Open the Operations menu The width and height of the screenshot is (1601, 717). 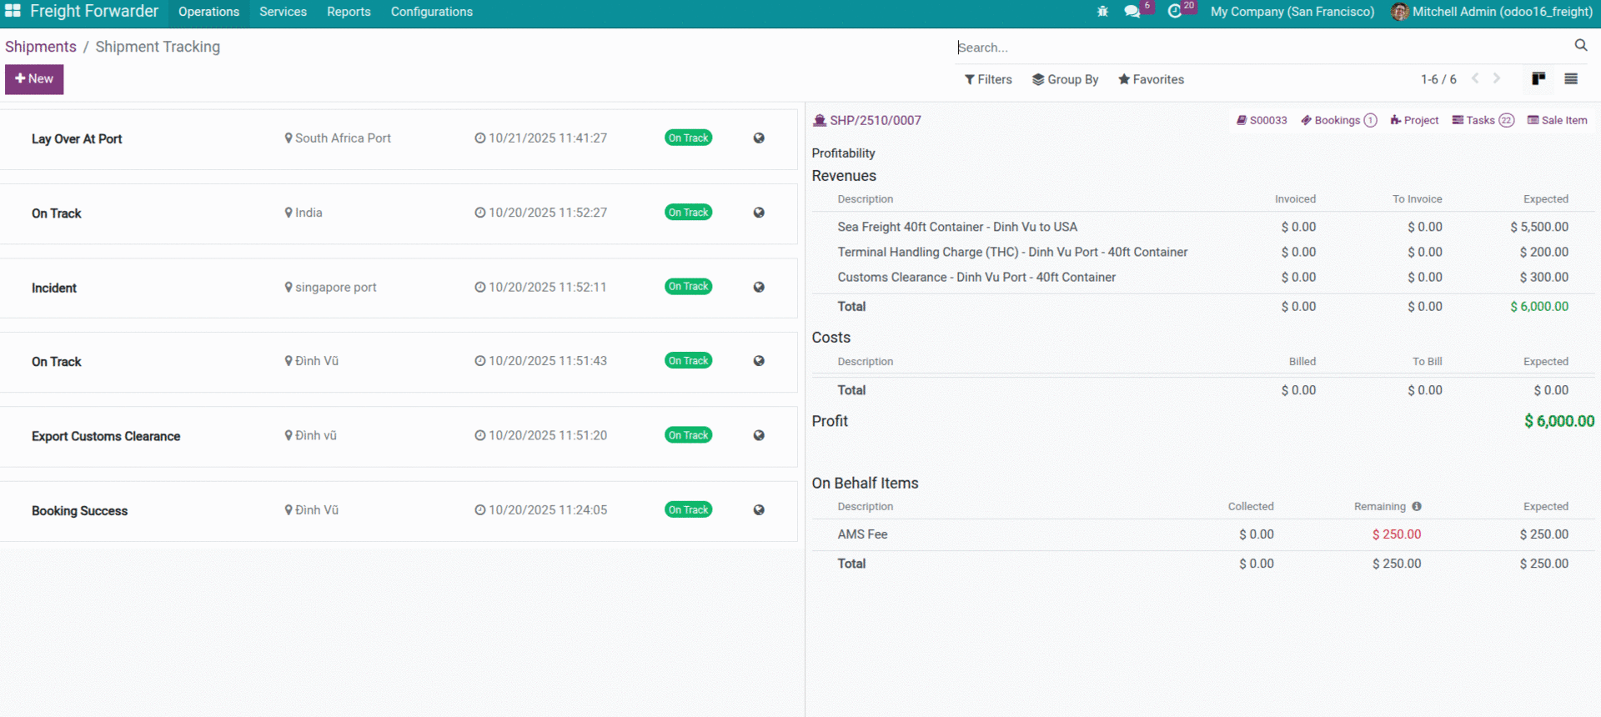click(208, 12)
